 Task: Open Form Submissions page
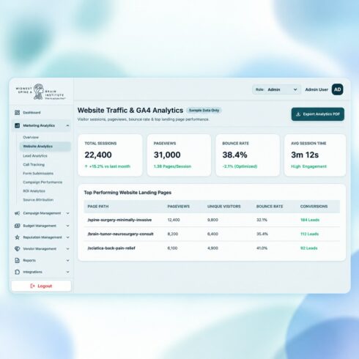(38, 174)
